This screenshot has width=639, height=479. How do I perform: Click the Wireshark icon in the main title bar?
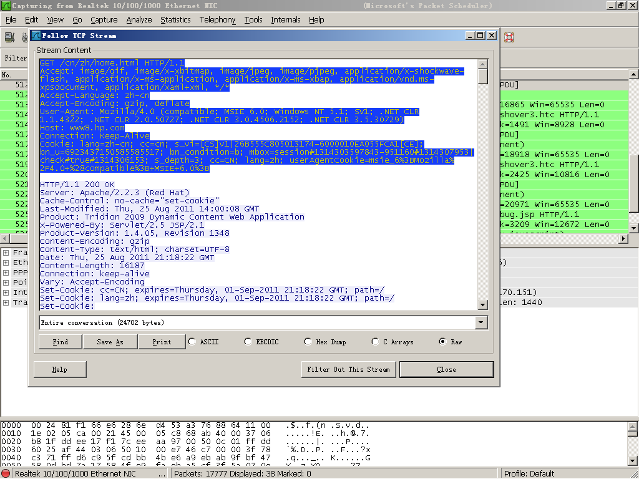point(6,6)
